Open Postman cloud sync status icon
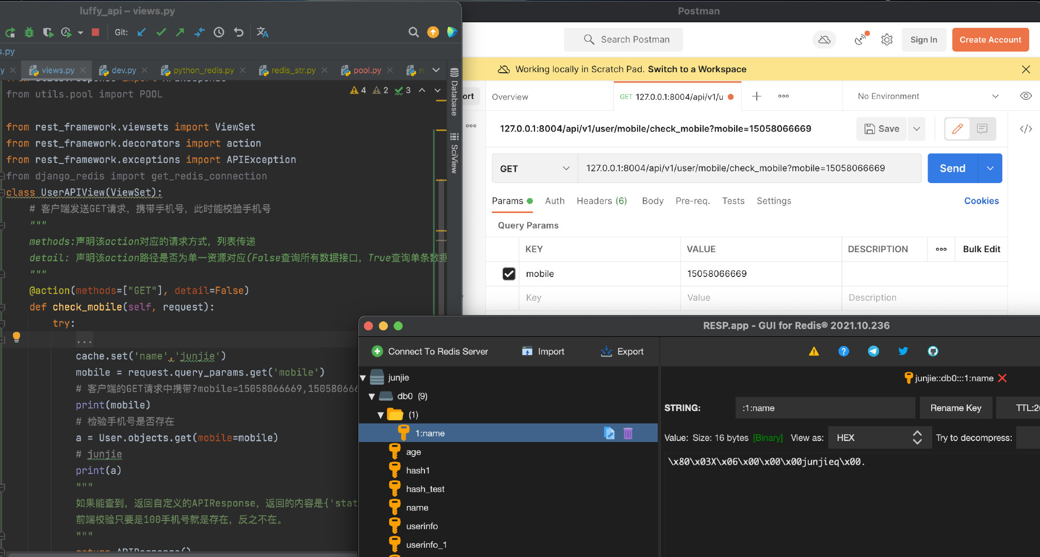 point(824,40)
